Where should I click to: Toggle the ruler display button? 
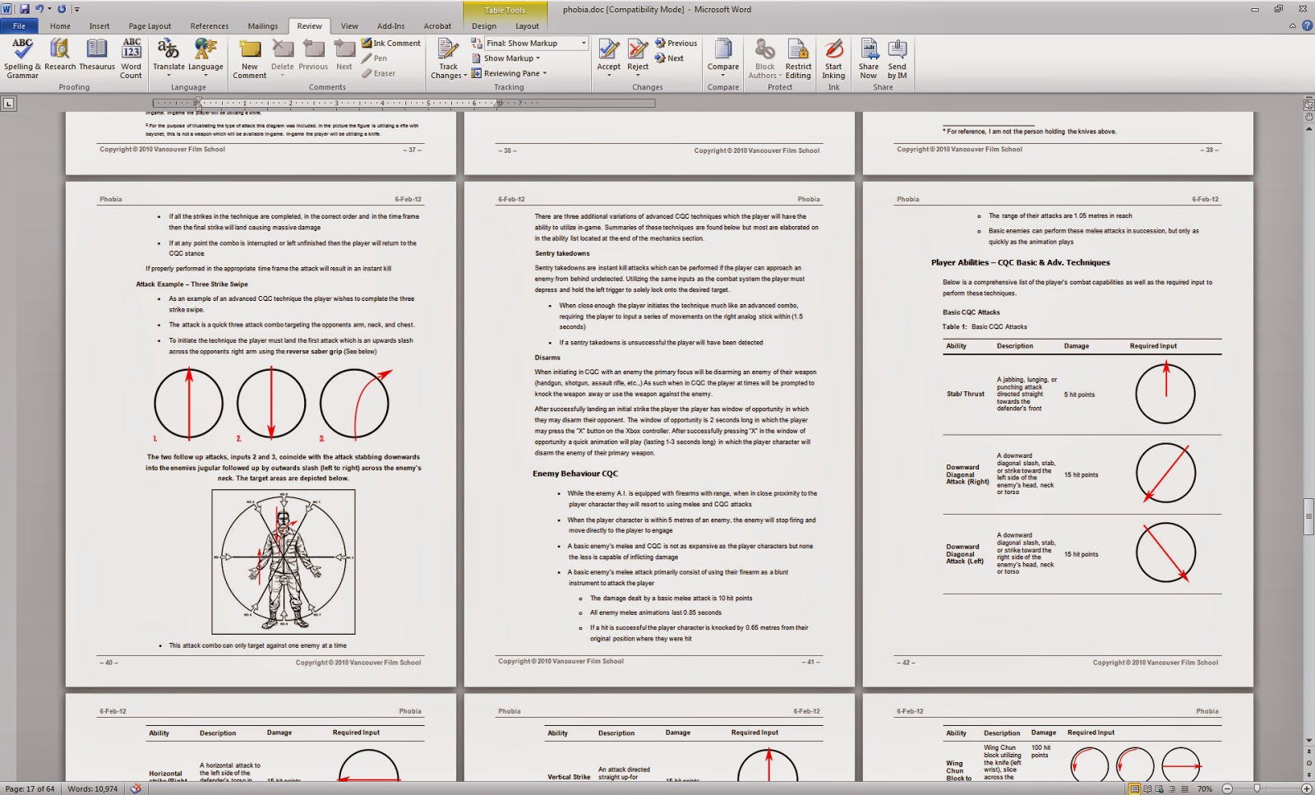pos(1308,104)
